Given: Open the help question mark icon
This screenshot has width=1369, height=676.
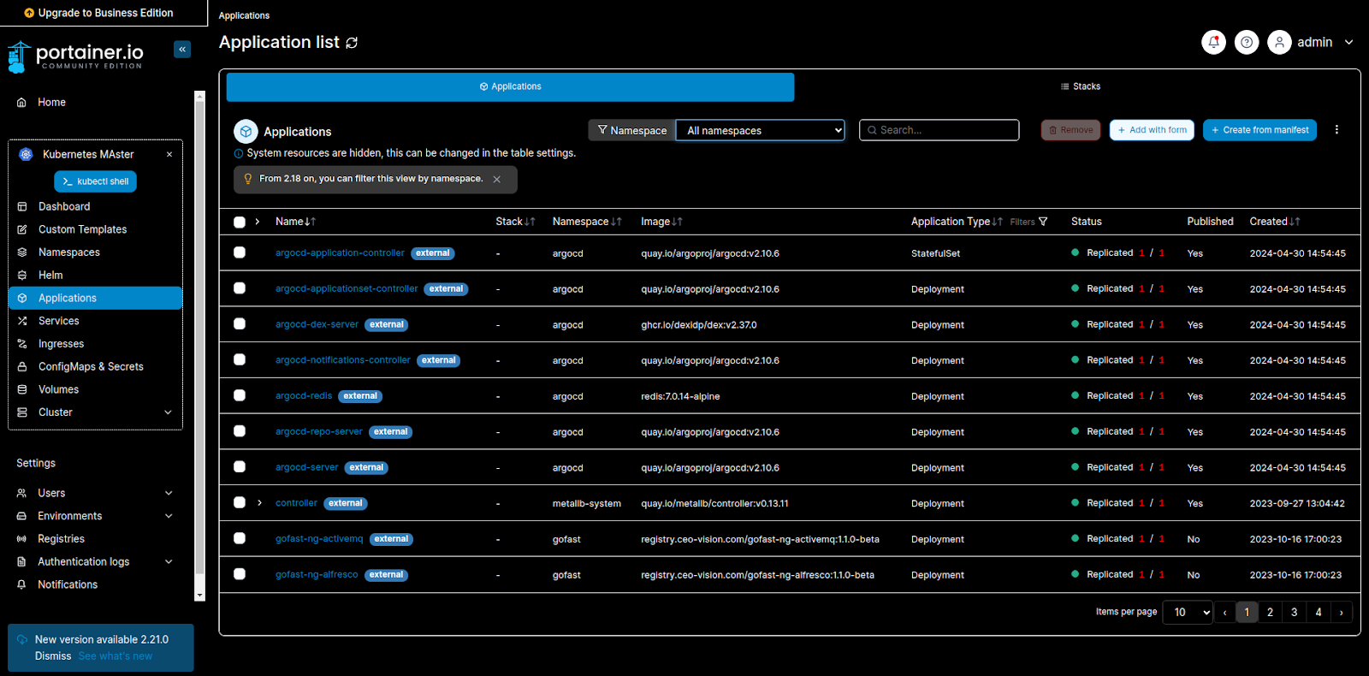Looking at the screenshot, I should 1247,42.
